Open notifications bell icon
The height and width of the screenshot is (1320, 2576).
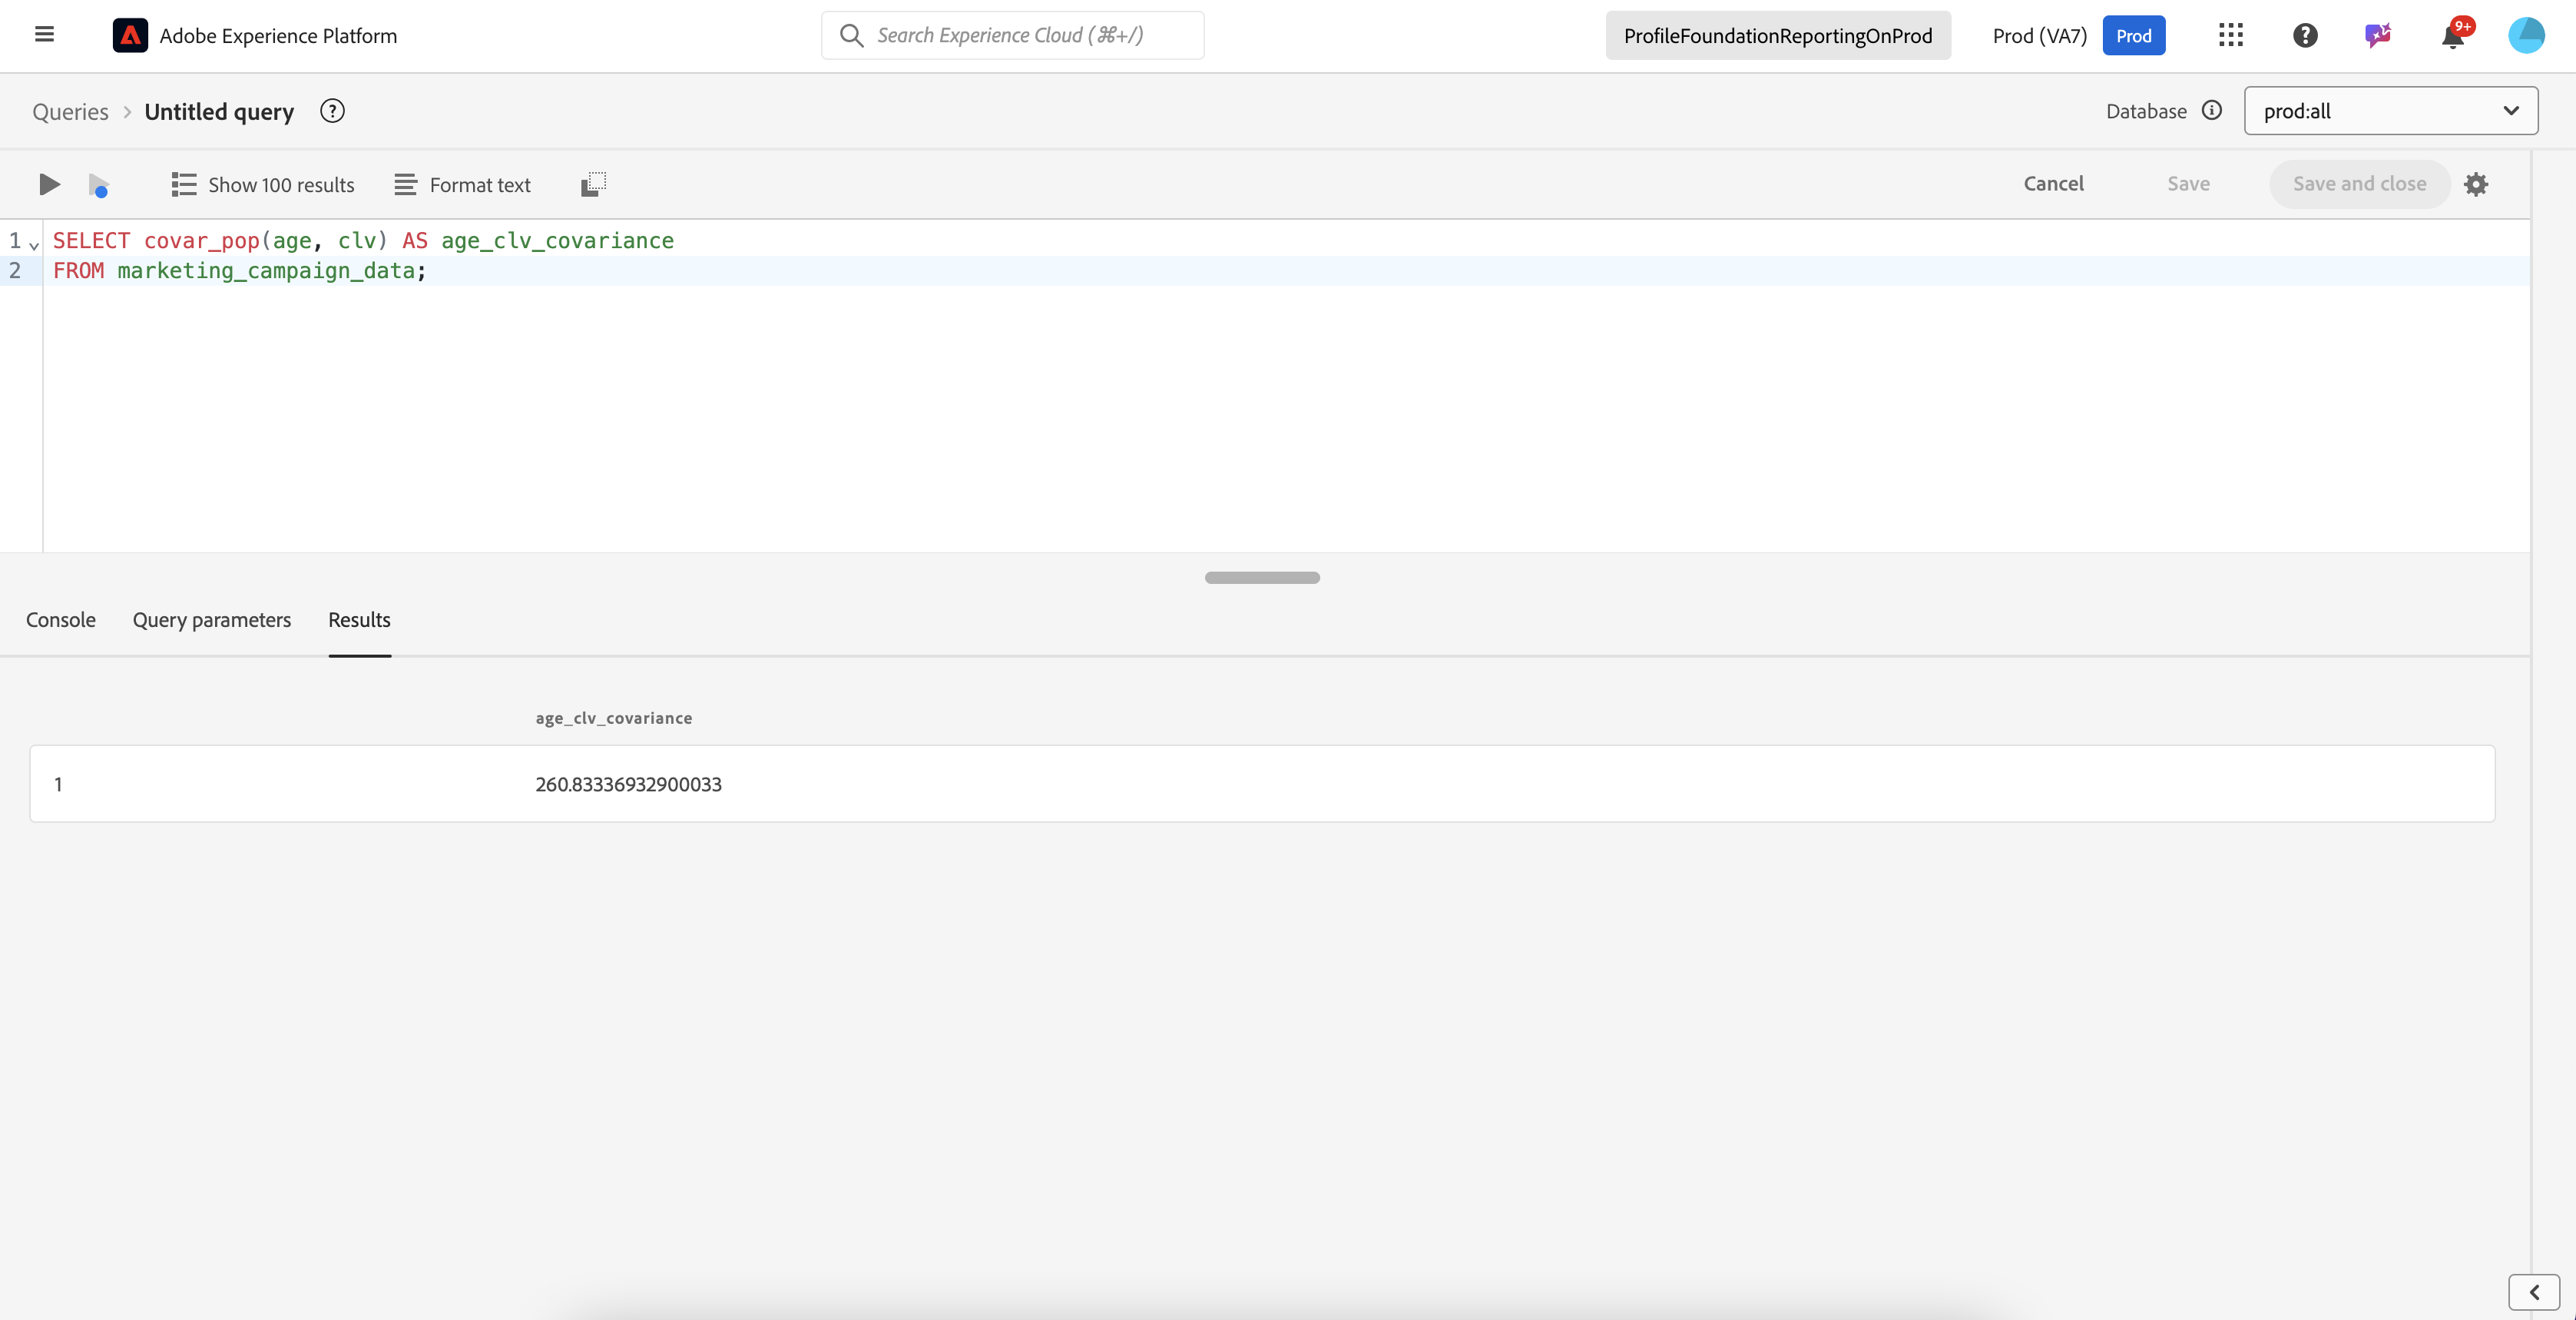point(2451,37)
